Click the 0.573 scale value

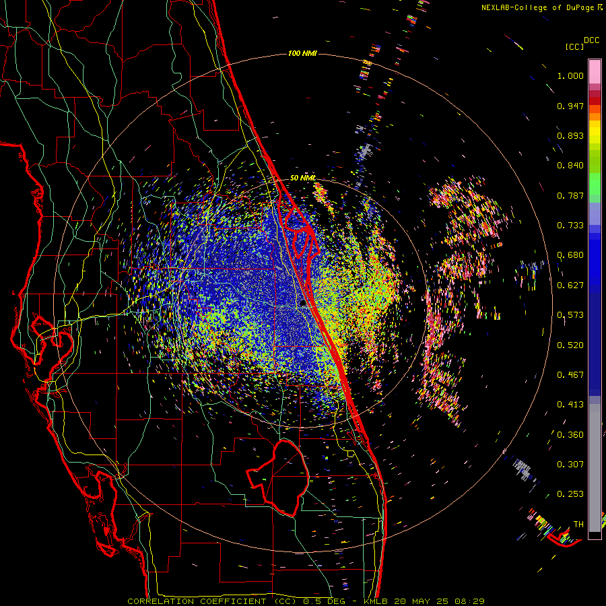(570, 315)
